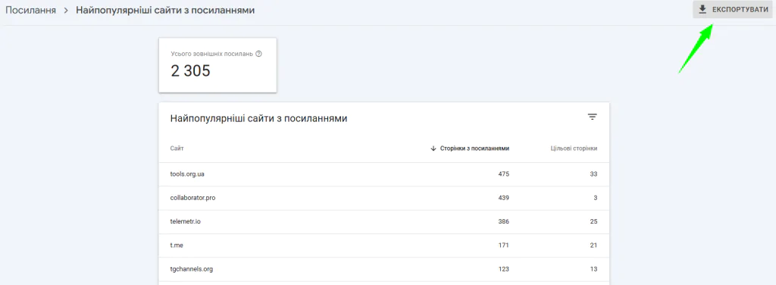The height and width of the screenshot is (285, 776).
Task: Click the 439 linking pages value
Action: click(503, 198)
